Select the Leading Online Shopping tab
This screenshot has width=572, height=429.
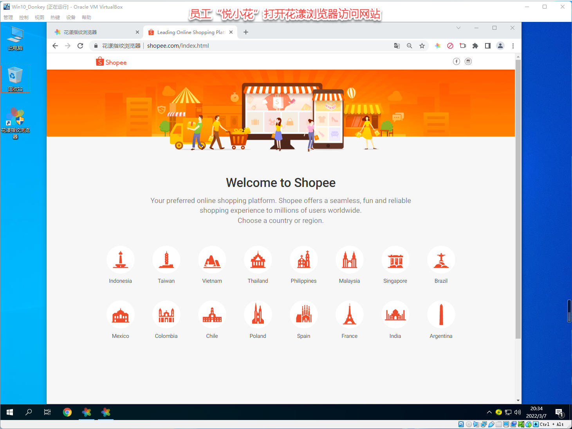click(190, 32)
